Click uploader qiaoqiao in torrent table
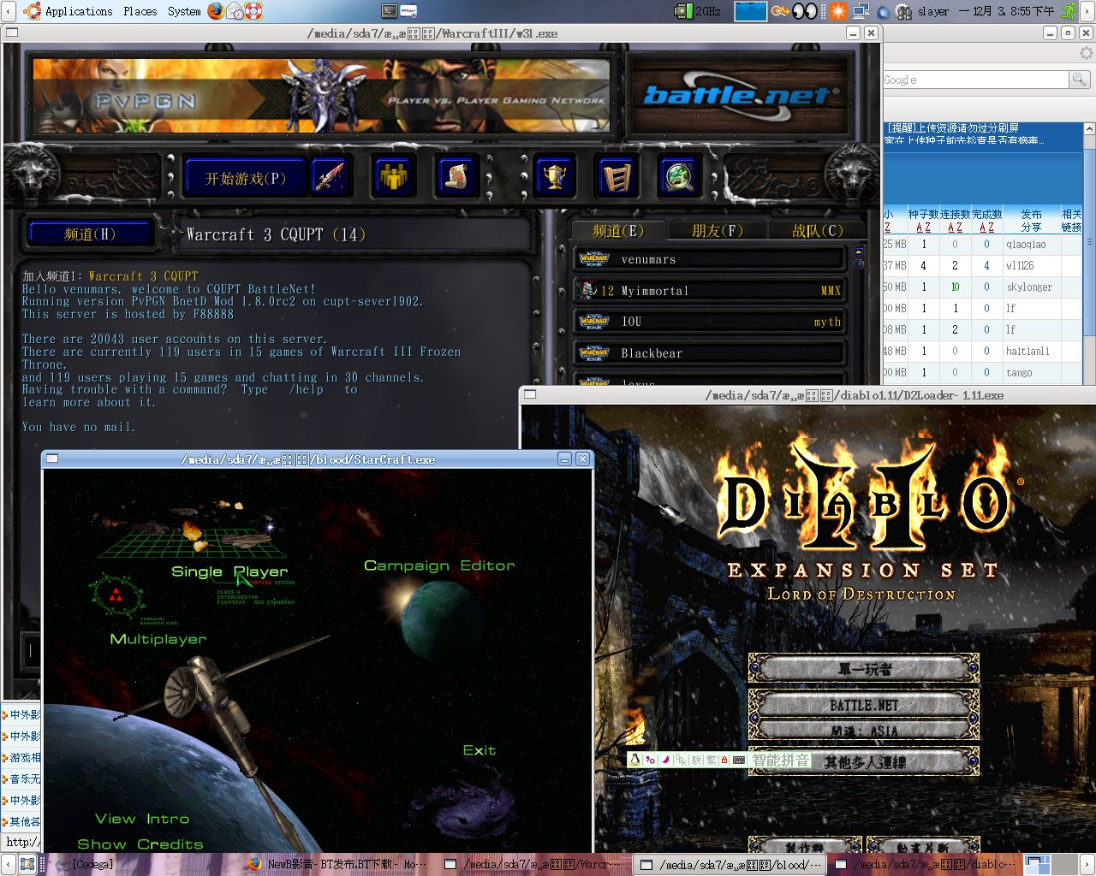The image size is (1096, 876). click(1026, 245)
